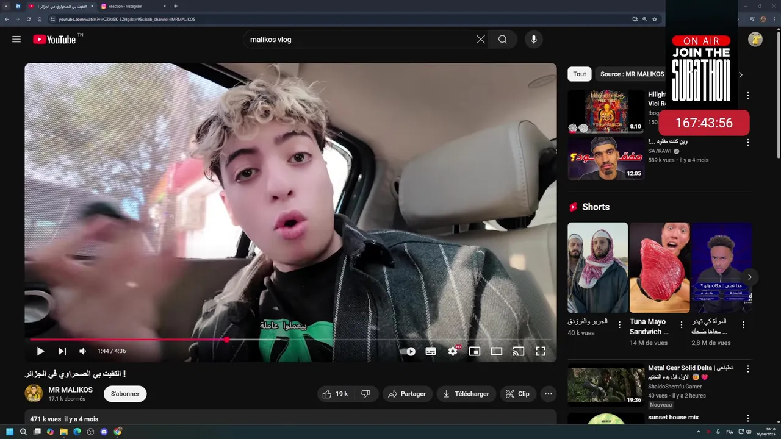Viewport: 781px width, 439px height.
Task: Clear the search box with the X
Action: (481, 40)
